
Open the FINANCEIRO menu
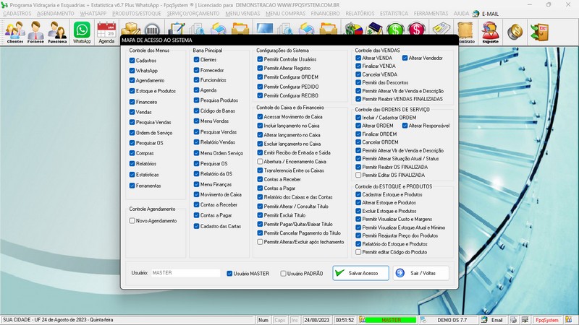(x=325, y=13)
